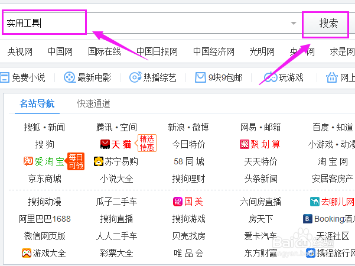Open the search box dropdown arrow
The image size is (355, 266).
pyautogui.click(x=294, y=23)
